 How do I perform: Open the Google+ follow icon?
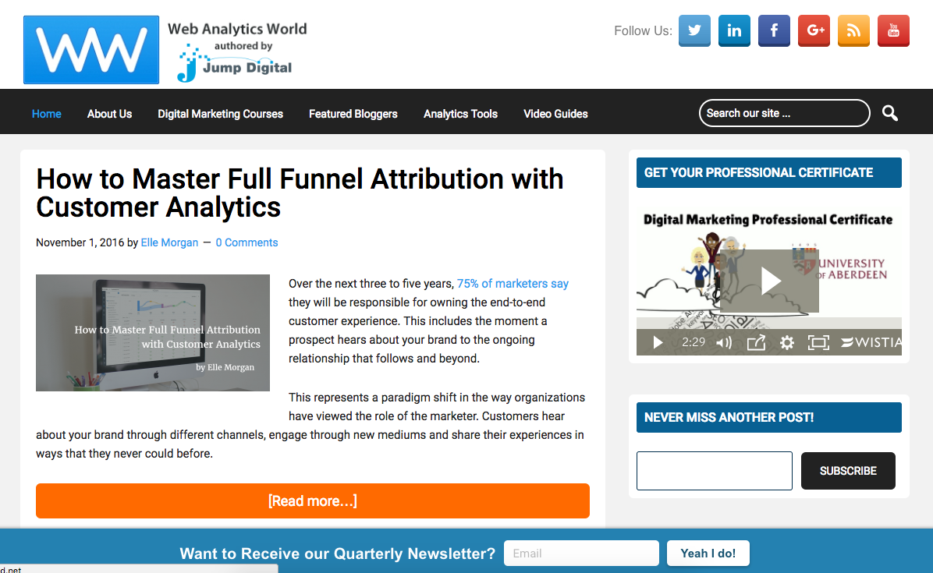point(814,30)
